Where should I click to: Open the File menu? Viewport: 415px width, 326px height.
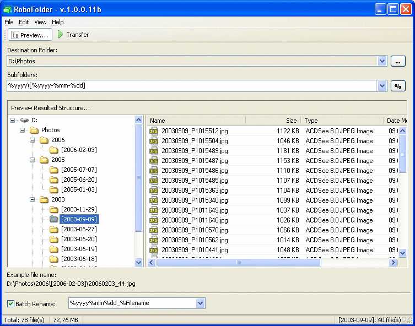[x=9, y=22]
